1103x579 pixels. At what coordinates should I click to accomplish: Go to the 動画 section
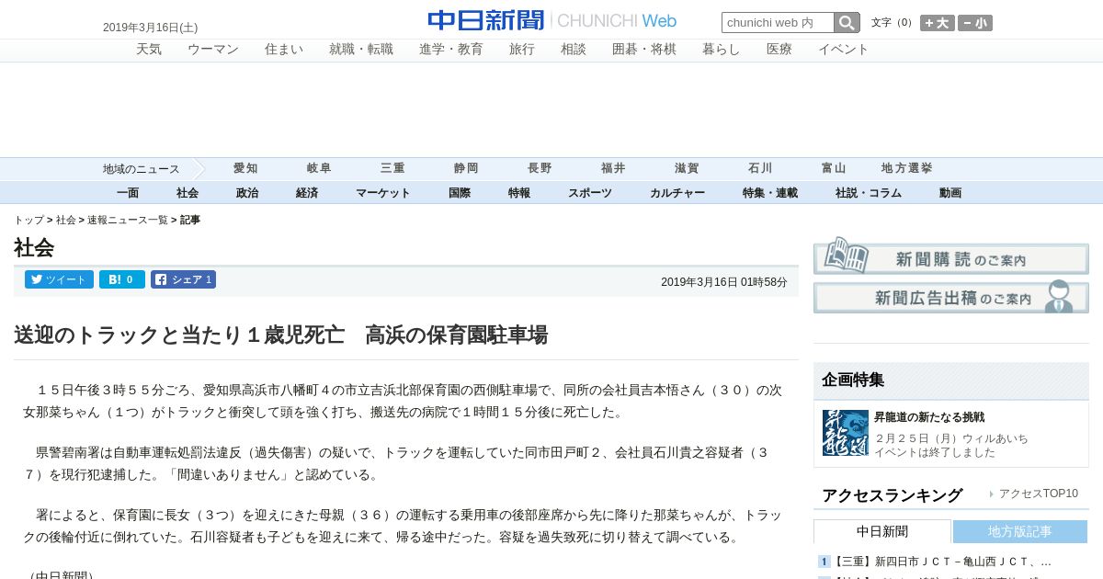click(950, 193)
